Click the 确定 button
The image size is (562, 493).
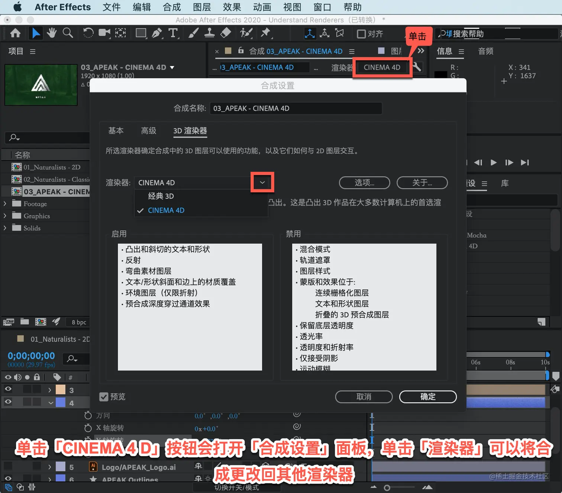pyautogui.click(x=428, y=397)
